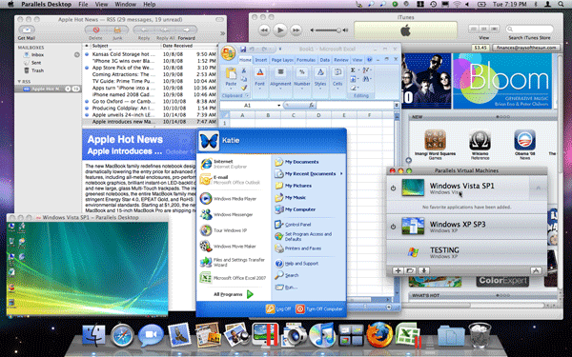Launch Windows Media Player from Start menu
Image resolution: width=572 pixels, height=357 pixels.
coord(234,199)
